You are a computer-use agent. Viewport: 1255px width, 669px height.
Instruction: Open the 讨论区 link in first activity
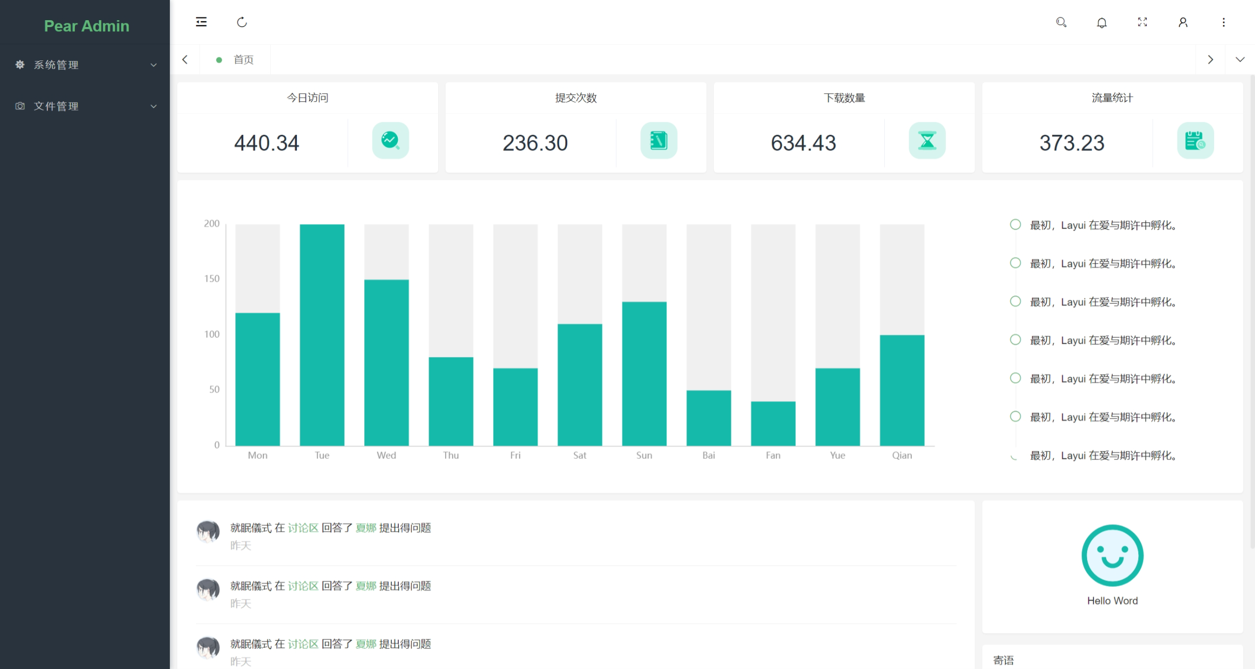tap(303, 528)
